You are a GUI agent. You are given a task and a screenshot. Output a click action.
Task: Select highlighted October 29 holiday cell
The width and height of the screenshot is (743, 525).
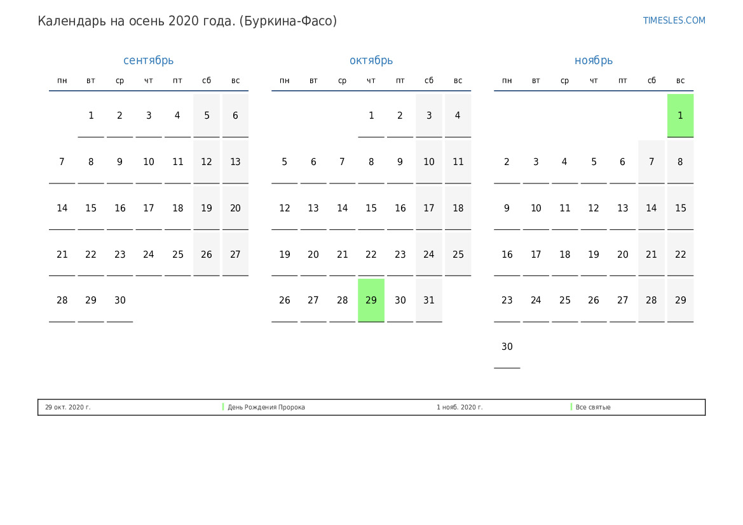coord(371,300)
